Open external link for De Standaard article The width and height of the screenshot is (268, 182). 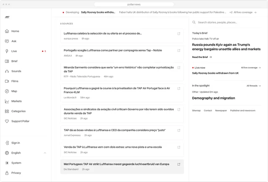(x=179, y=164)
